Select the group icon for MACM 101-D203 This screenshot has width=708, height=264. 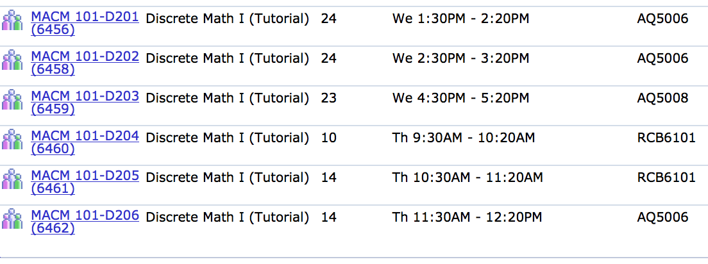pos(12,100)
